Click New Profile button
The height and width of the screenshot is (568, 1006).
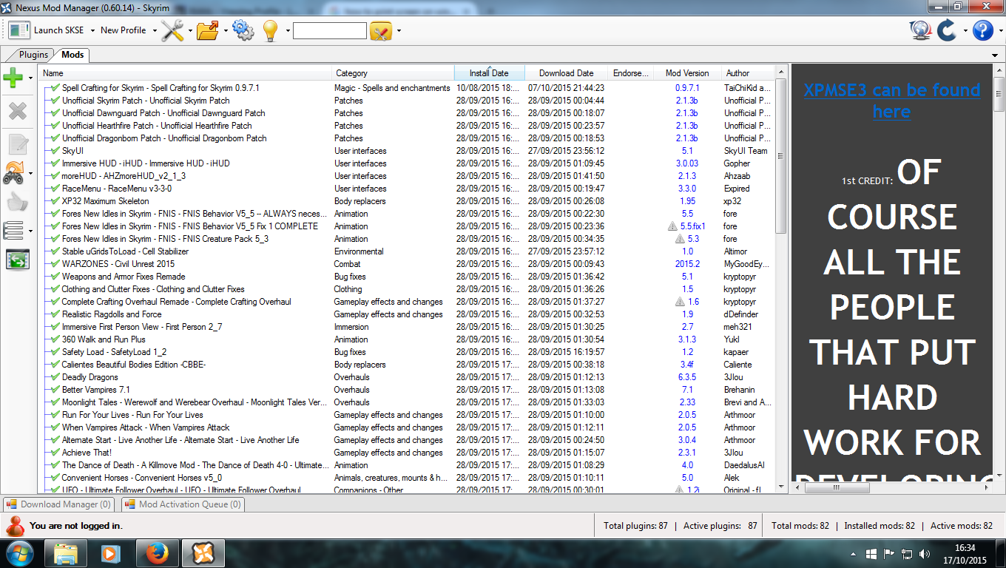click(124, 30)
